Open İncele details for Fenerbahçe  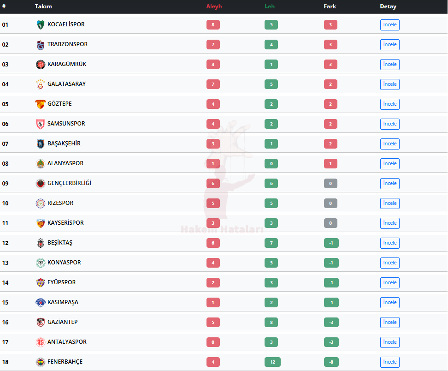tap(390, 362)
